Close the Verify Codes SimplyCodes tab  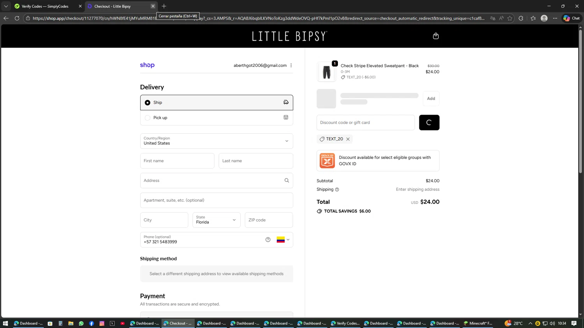pos(80,6)
